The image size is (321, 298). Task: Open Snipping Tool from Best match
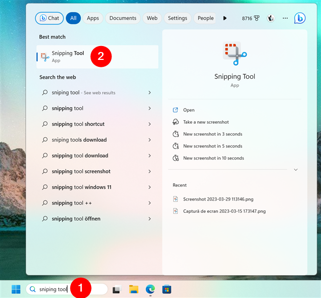68,56
